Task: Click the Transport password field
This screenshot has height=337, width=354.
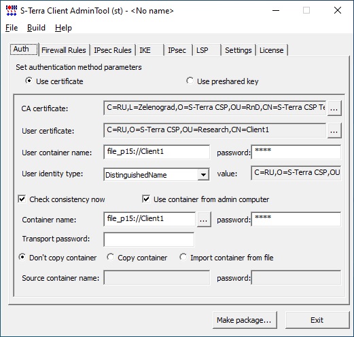Action: [149, 239]
